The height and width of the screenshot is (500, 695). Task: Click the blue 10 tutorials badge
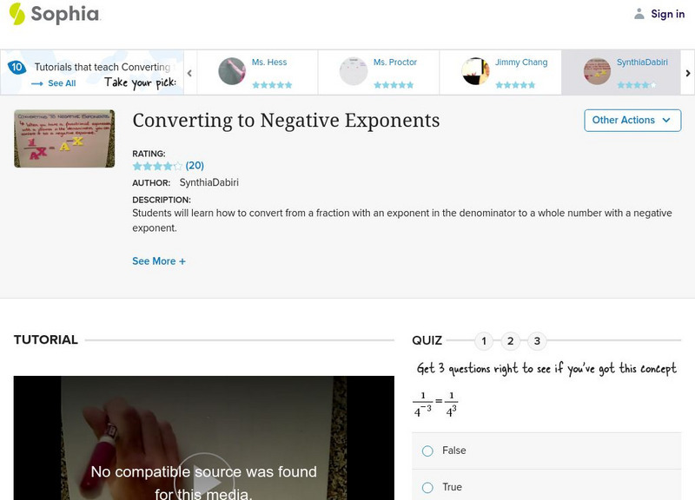pyautogui.click(x=17, y=67)
